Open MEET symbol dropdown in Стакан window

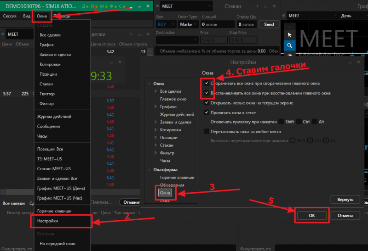187,6
